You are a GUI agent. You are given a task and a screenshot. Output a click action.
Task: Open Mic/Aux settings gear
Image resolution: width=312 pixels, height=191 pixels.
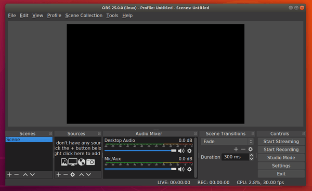pyautogui.click(x=189, y=169)
